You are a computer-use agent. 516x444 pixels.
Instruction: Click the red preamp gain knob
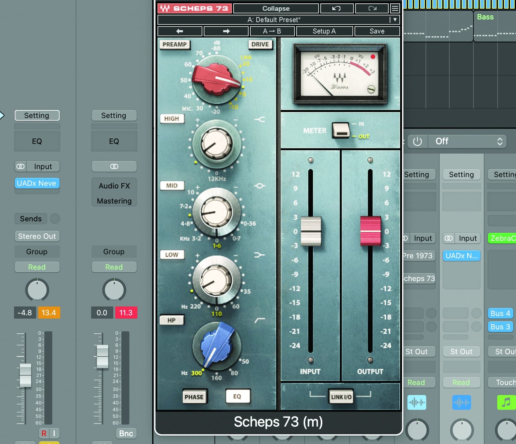point(217,79)
